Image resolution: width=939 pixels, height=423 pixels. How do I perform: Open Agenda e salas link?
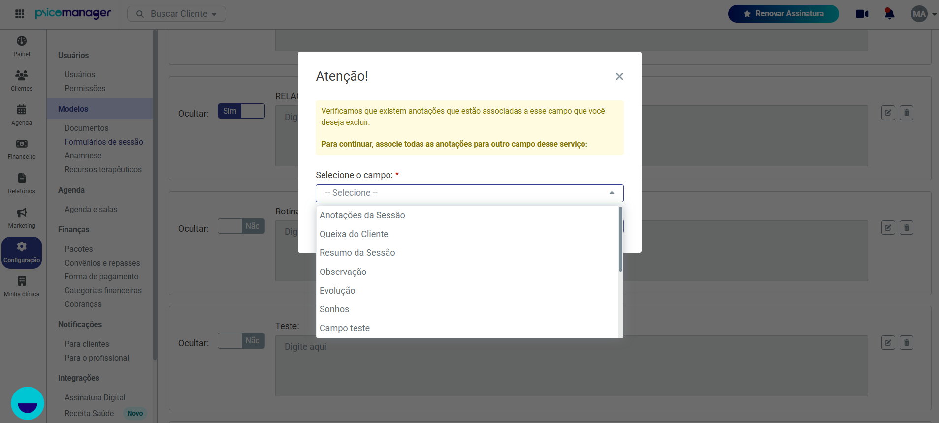(x=91, y=209)
